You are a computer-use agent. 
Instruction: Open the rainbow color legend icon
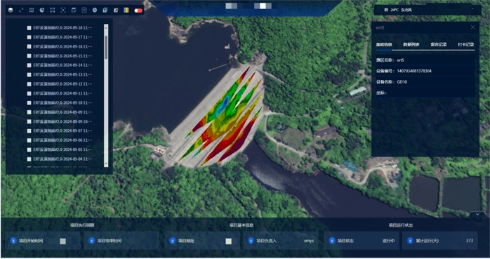pyautogui.click(x=126, y=10)
